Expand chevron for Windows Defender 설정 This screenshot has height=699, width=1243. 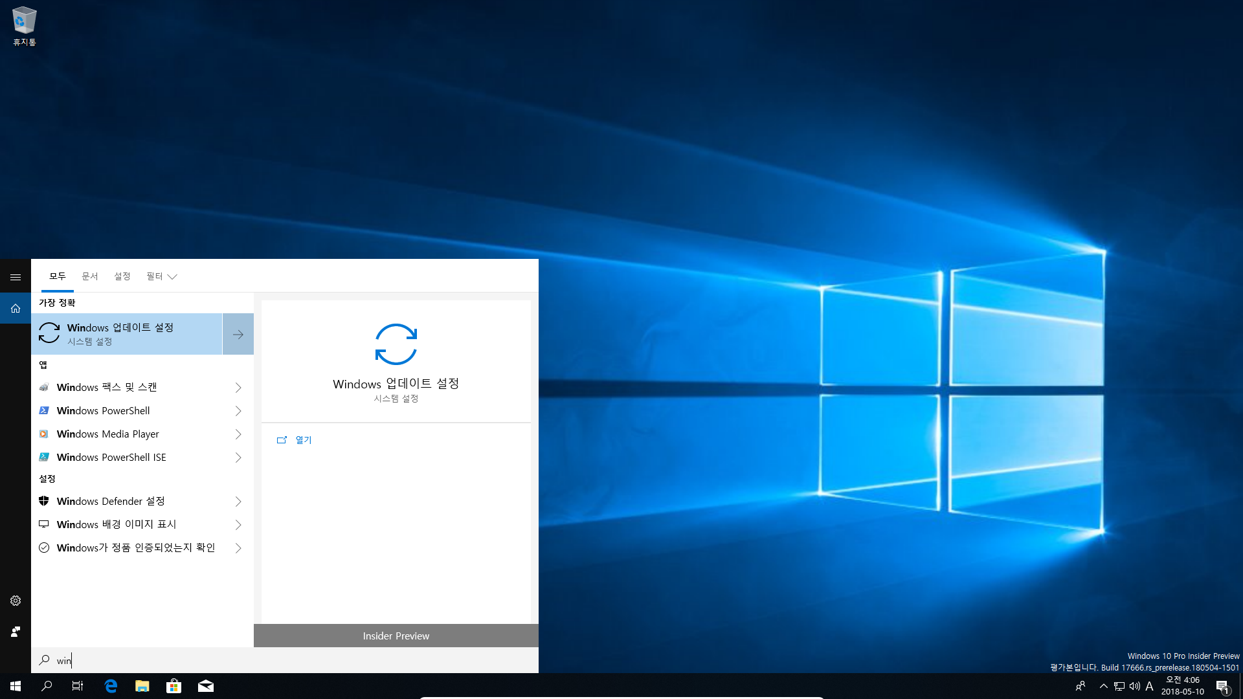point(238,501)
